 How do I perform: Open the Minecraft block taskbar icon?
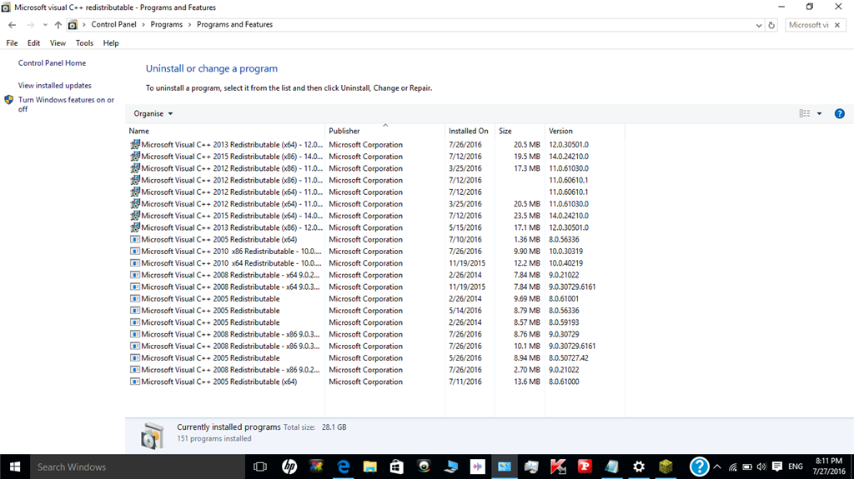[x=666, y=467]
